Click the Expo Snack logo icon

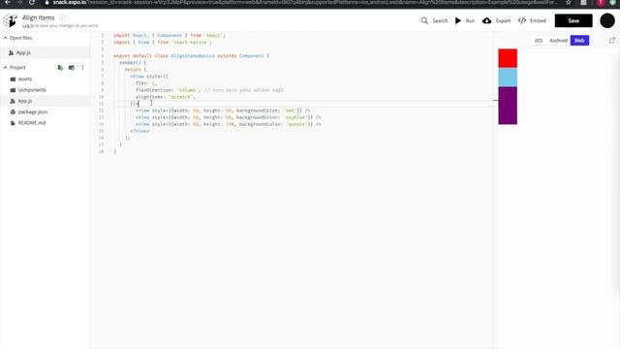10,20
